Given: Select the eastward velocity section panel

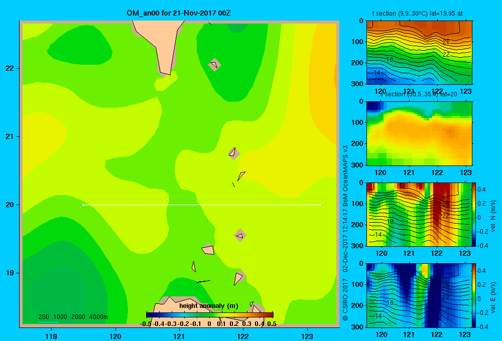Looking at the screenshot, I should [419, 295].
